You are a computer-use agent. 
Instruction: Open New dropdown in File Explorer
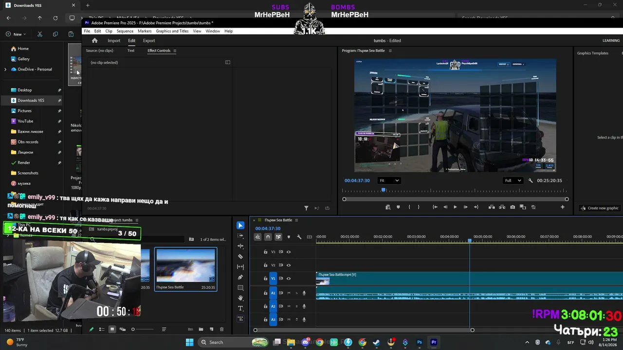(16, 34)
